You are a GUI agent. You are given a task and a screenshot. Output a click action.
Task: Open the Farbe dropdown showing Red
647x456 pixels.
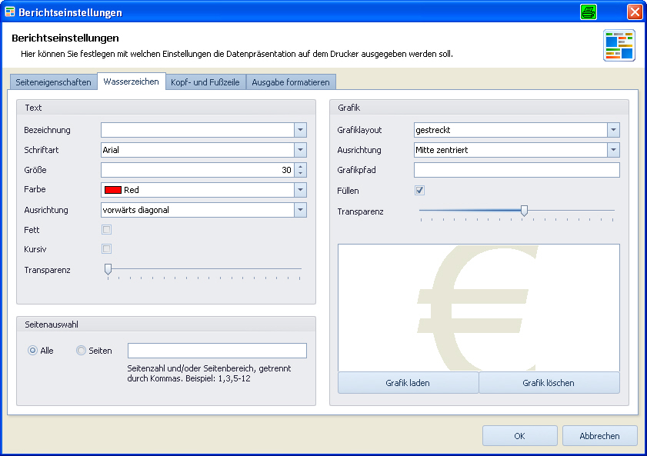(300, 190)
